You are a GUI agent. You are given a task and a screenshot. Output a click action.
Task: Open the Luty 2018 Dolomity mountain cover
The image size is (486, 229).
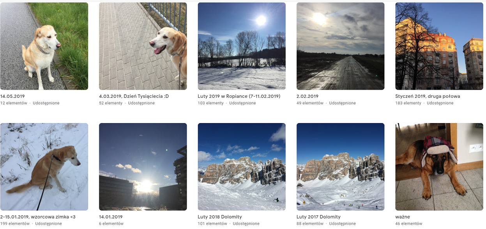pos(242,167)
